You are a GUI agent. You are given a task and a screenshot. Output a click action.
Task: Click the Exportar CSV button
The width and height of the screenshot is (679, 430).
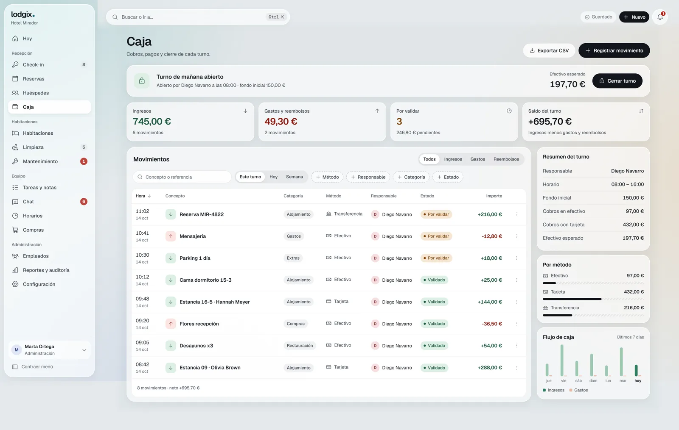[x=549, y=50]
